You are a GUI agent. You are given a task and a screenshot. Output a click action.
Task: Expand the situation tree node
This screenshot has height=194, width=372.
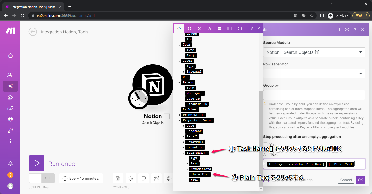(x=184, y=147)
